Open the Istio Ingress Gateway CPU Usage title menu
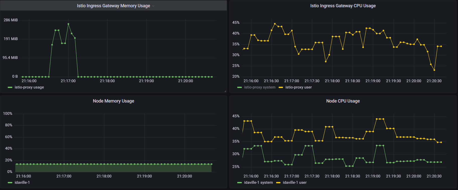The width and height of the screenshot is (458, 190). [x=343, y=6]
